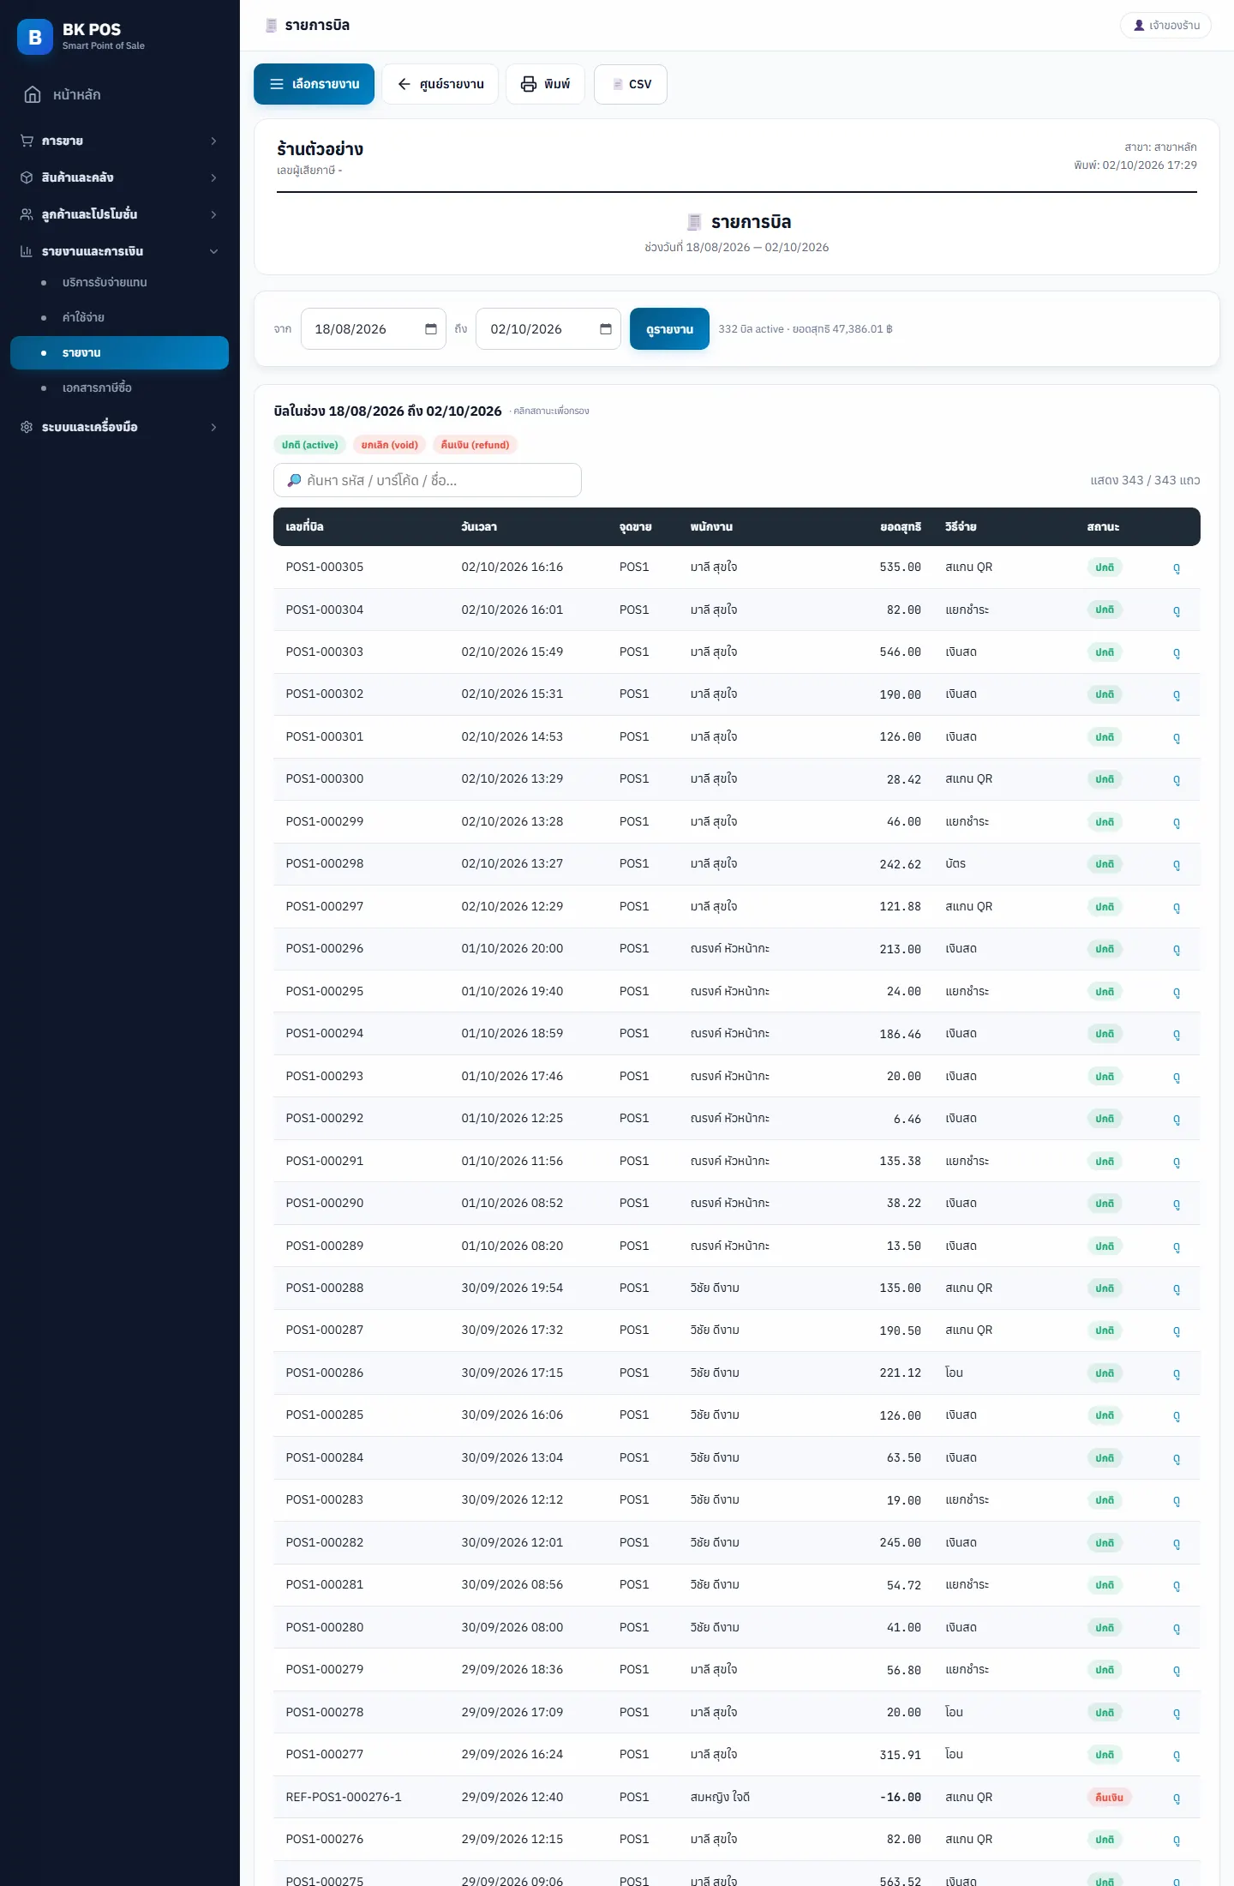Click the back arrow icon in ศูนย์รายงาน
The width and height of the screenshot is (1234, 1886).
404,84
